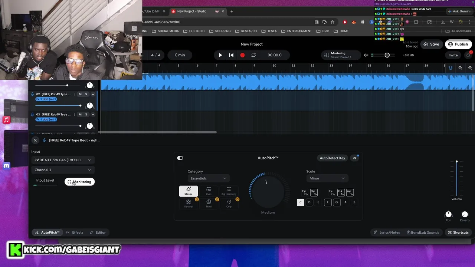The image size is (475, 267).
Task: Bookmark page with star icon in address bar
Action: [x=332, y=22]
